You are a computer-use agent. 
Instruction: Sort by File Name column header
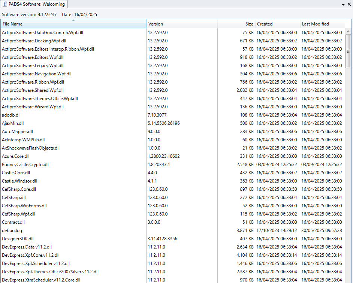tap(73, 24)
